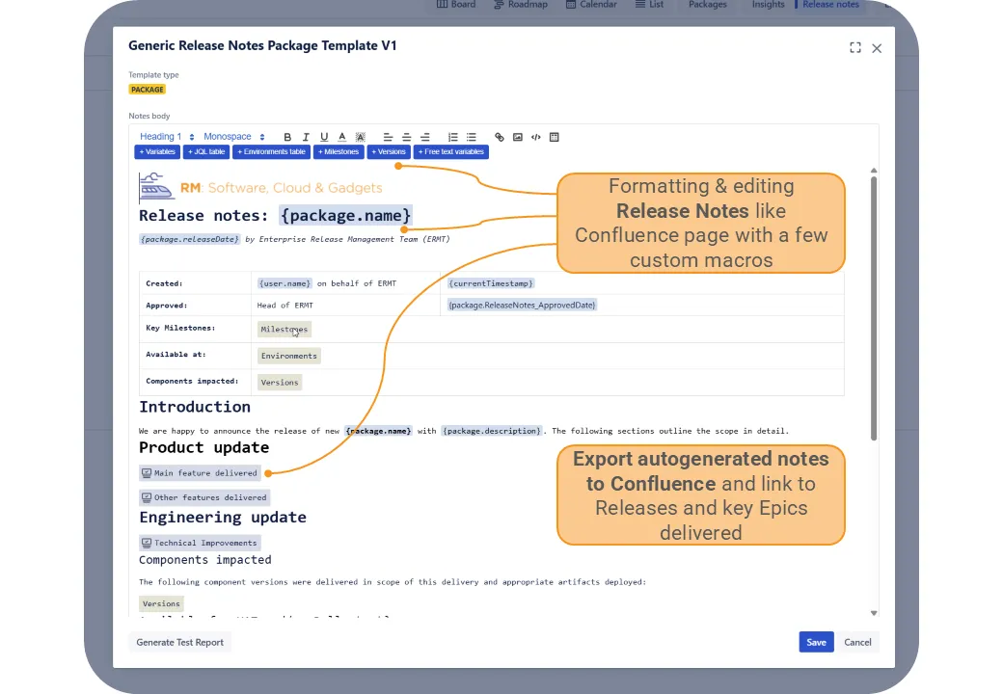Insert a numbered list
The image size is (1003, 694).
[453, 137]
